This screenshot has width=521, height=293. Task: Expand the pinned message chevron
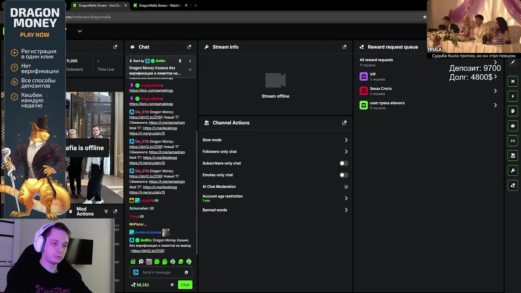pos(190,70)
